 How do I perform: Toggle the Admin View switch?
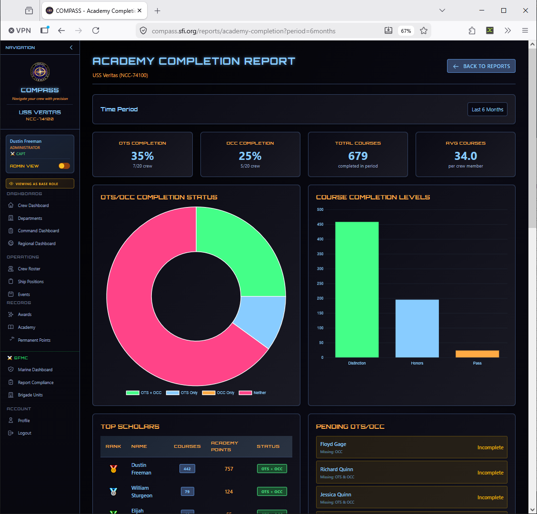pyautogui.click(x=64, y=166)
